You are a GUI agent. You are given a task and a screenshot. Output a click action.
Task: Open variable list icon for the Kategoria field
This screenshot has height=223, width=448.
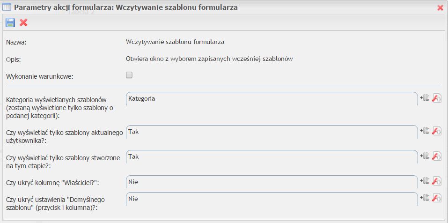click(425, 97)
